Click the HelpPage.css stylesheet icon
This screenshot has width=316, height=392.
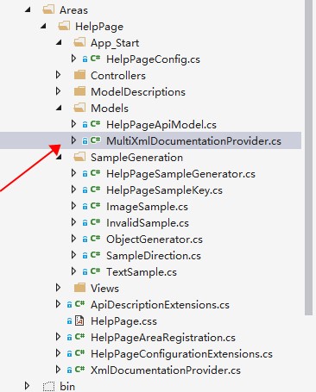click(x=79, y=320)
